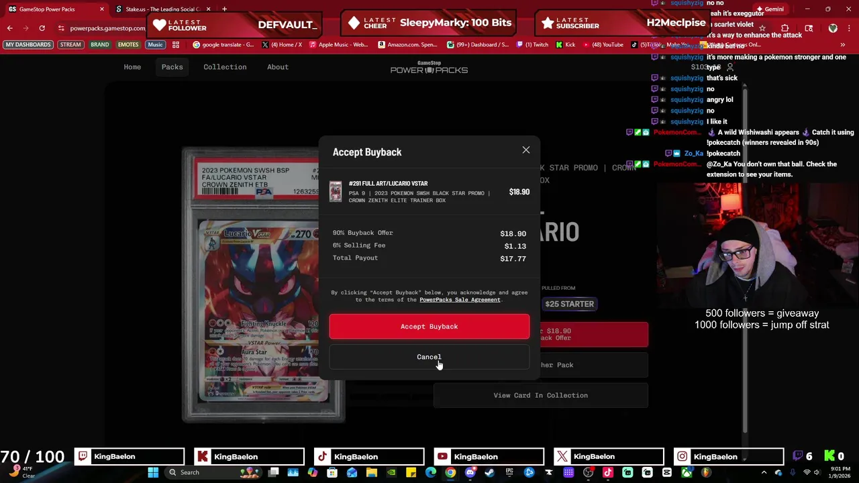The width and height of the screenshot is (859, 483).
Task: Open the YouTube bookmark
Action: [x=603, y=45]
